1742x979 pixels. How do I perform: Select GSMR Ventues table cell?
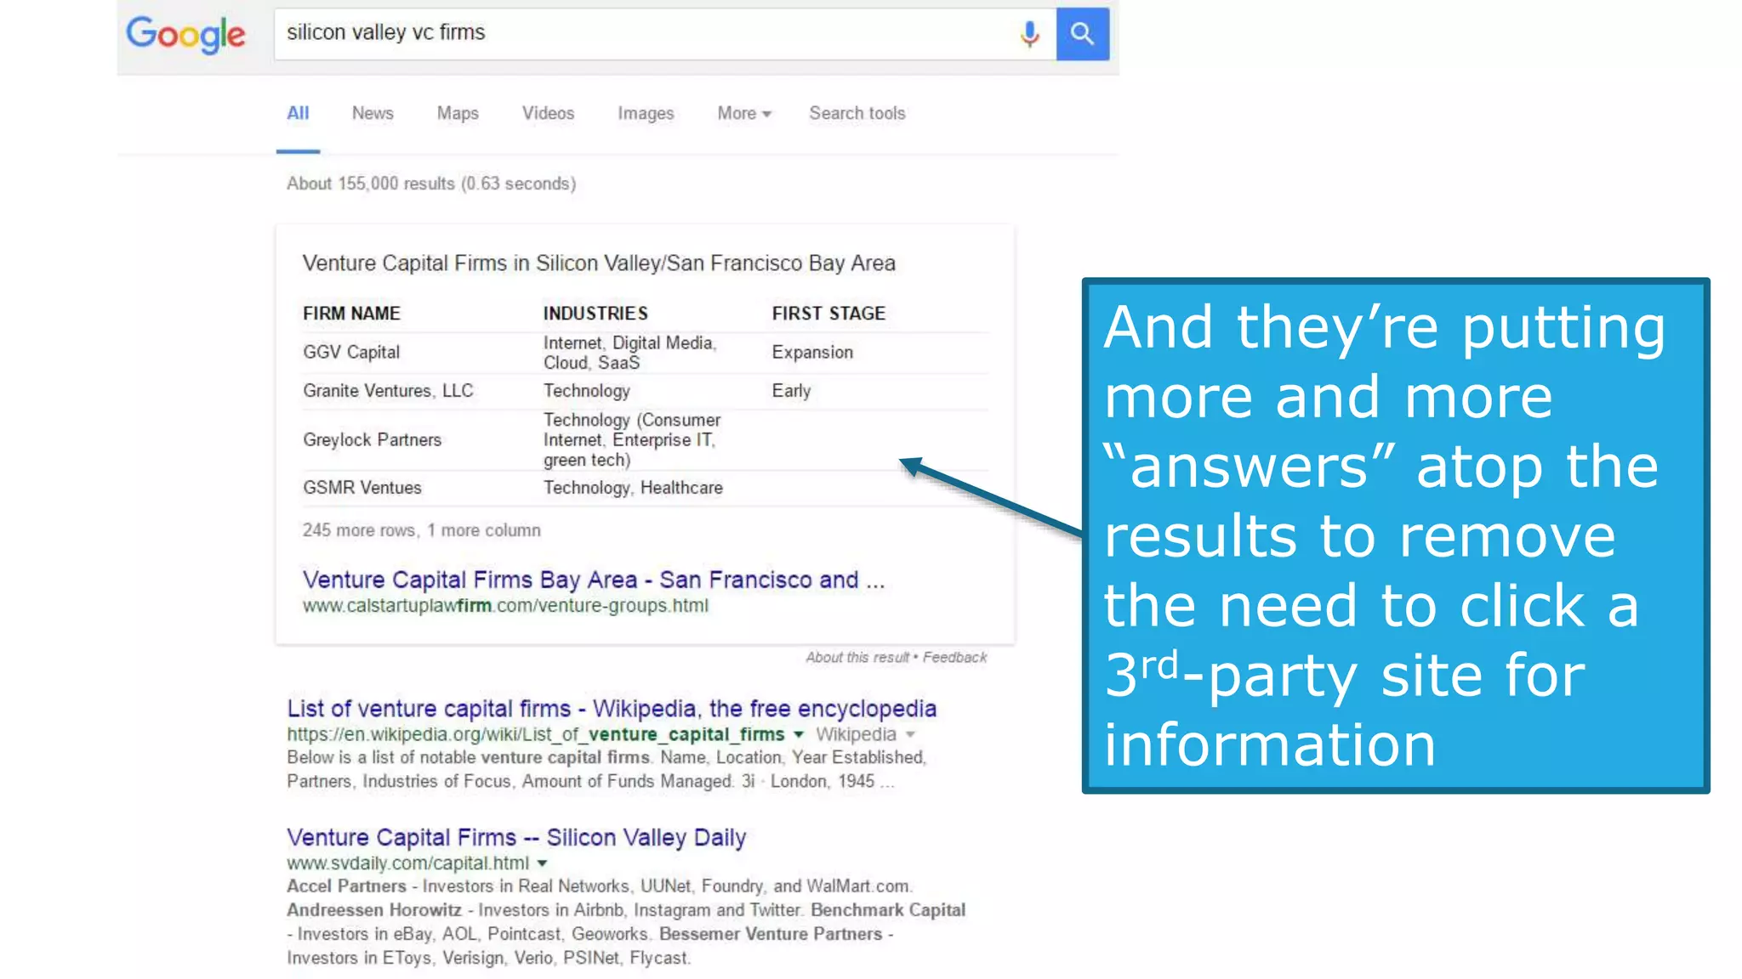362,488
